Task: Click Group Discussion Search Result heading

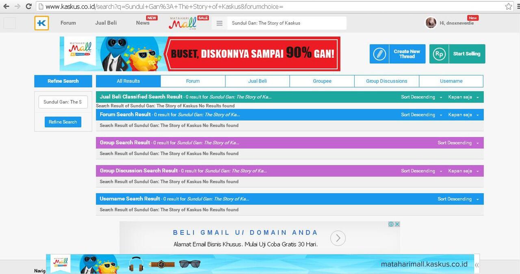Action: (x=139, y=171)
